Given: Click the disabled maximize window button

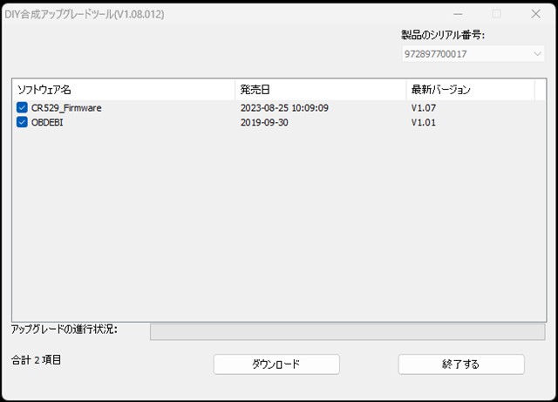Looking at the screenshot, I should pyautogui.click(x=497, y=14).
